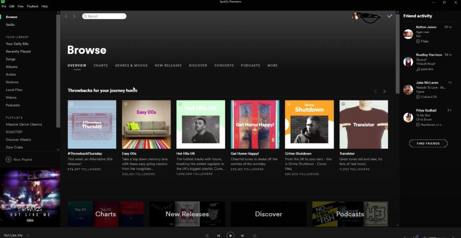461x238 pixels.
Task: Click New Playlist plus circle icon
Action: [9, 159]
